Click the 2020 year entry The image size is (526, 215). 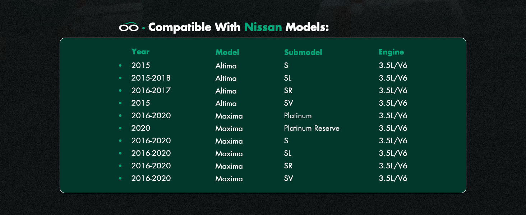[141, 128]
